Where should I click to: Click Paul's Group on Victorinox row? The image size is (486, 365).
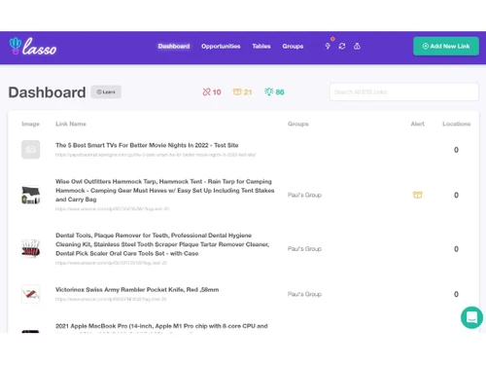304,294
